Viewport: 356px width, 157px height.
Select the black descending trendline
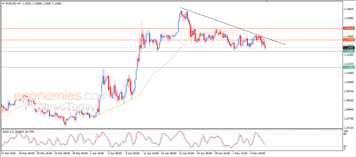[234, 26]
